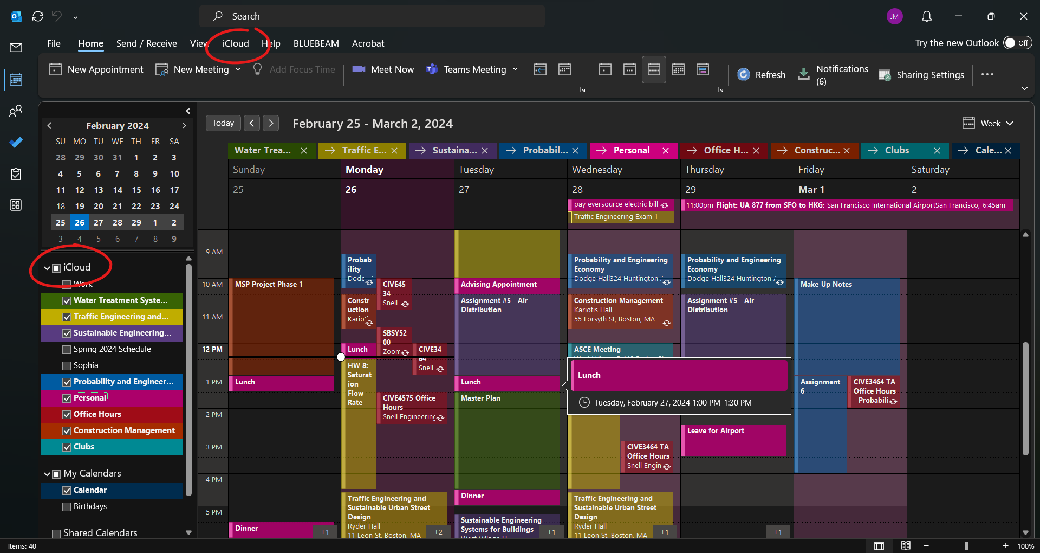Switch to Month view icon
The image size is (1040, 553).
coord(678,69)
